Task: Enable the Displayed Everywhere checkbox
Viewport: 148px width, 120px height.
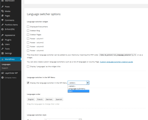Action: coord(28,27)
